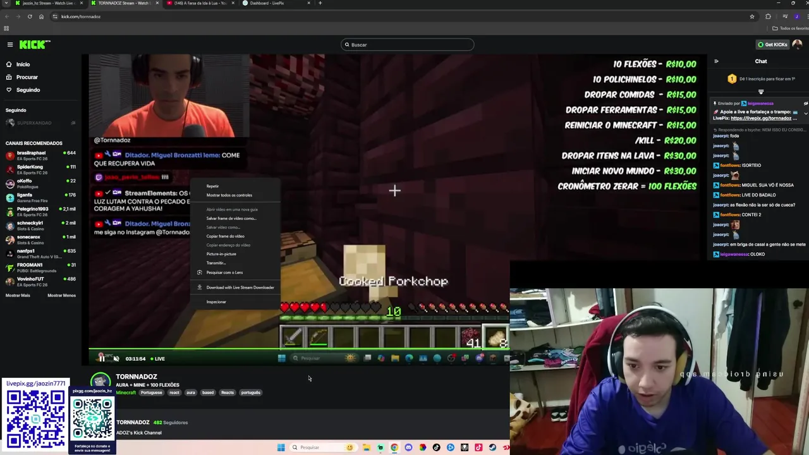Screen dimensions: 809x455
Task: Click the KICK logo
Action: point(34,44)
